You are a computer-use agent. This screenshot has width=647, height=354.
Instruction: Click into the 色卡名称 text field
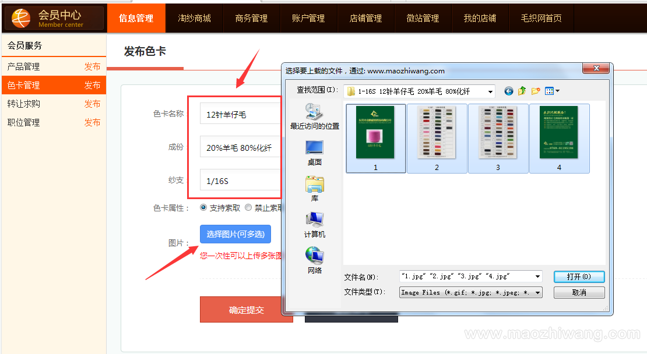click(240, 114)
